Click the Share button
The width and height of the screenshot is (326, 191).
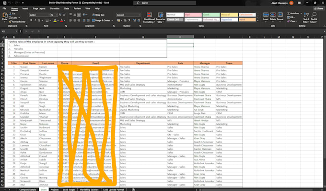pos(319,9)
